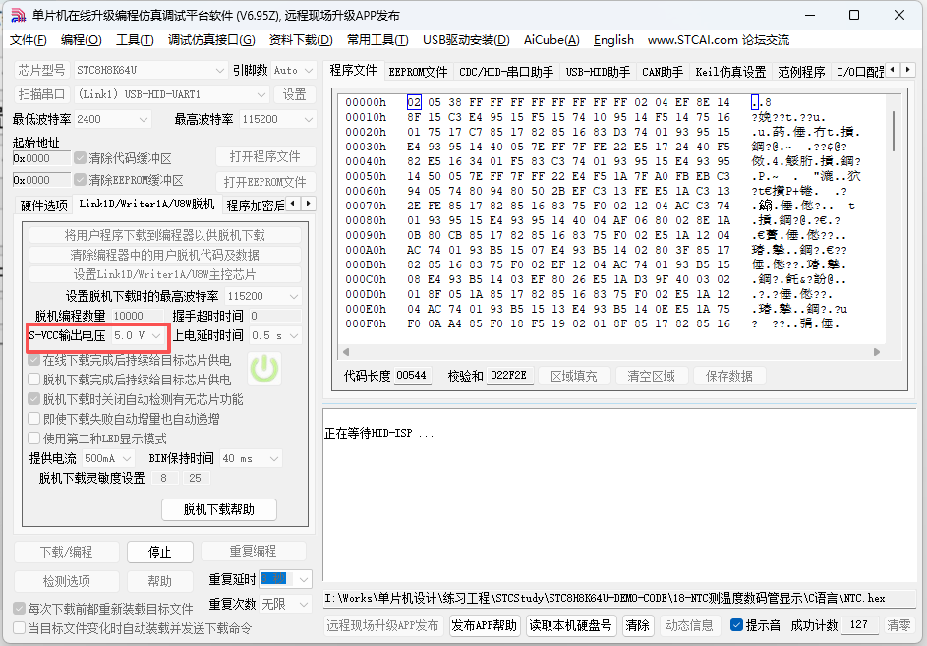
Task: Click the right tab scroll arrow near I/O配置
Action: [x=909, y=70]
